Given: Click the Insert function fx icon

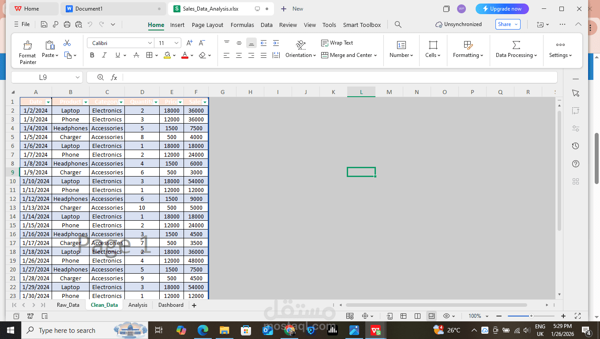Looking at the screenshot, I should 114,77.
